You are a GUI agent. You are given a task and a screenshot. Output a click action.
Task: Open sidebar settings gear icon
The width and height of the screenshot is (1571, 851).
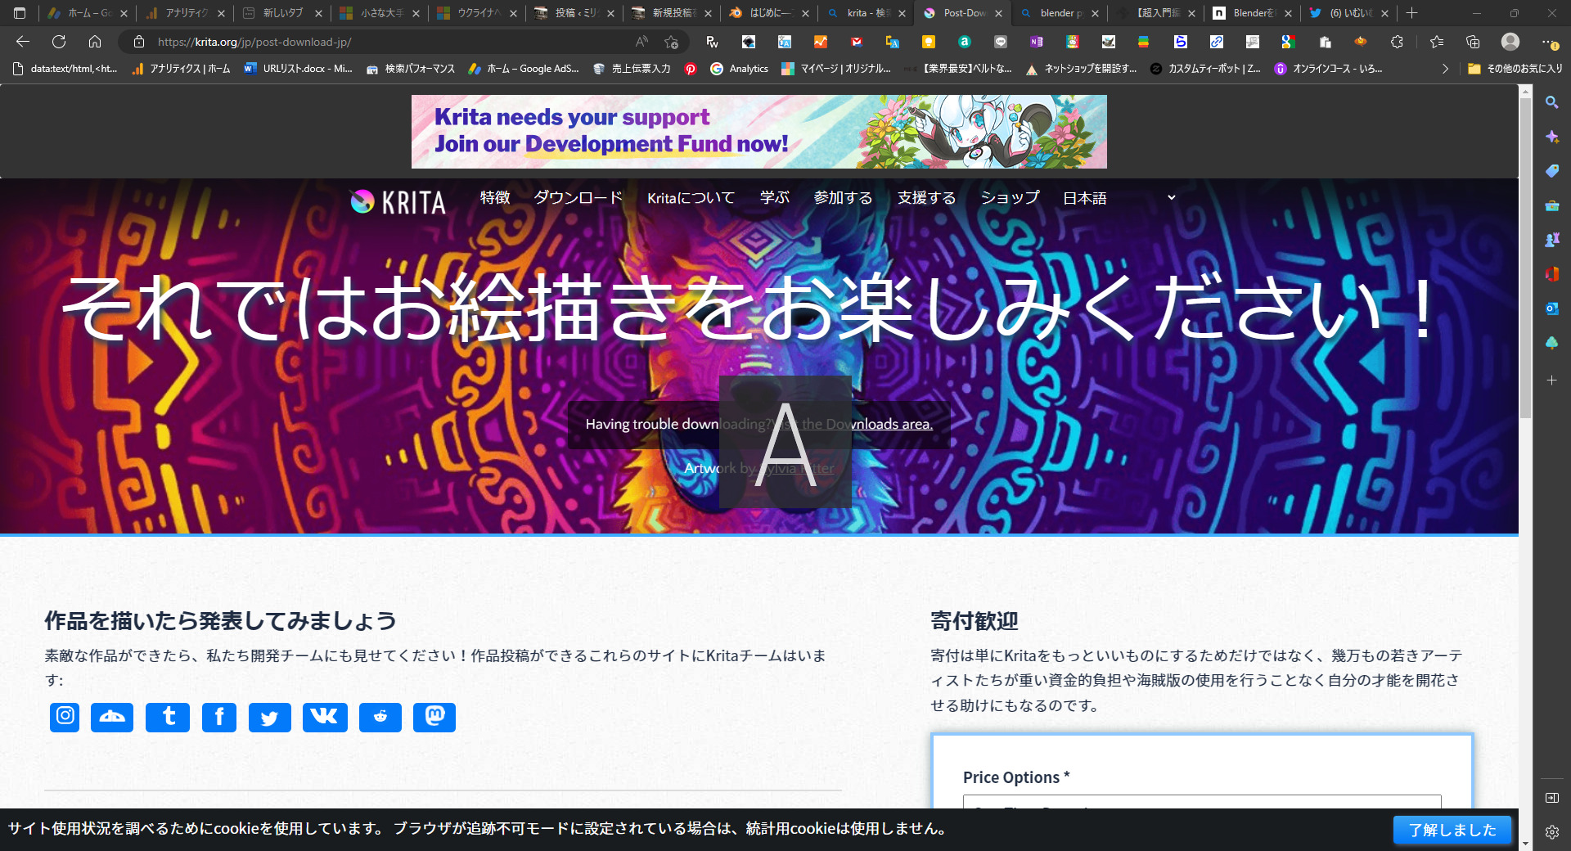(x=1551, y=832)
